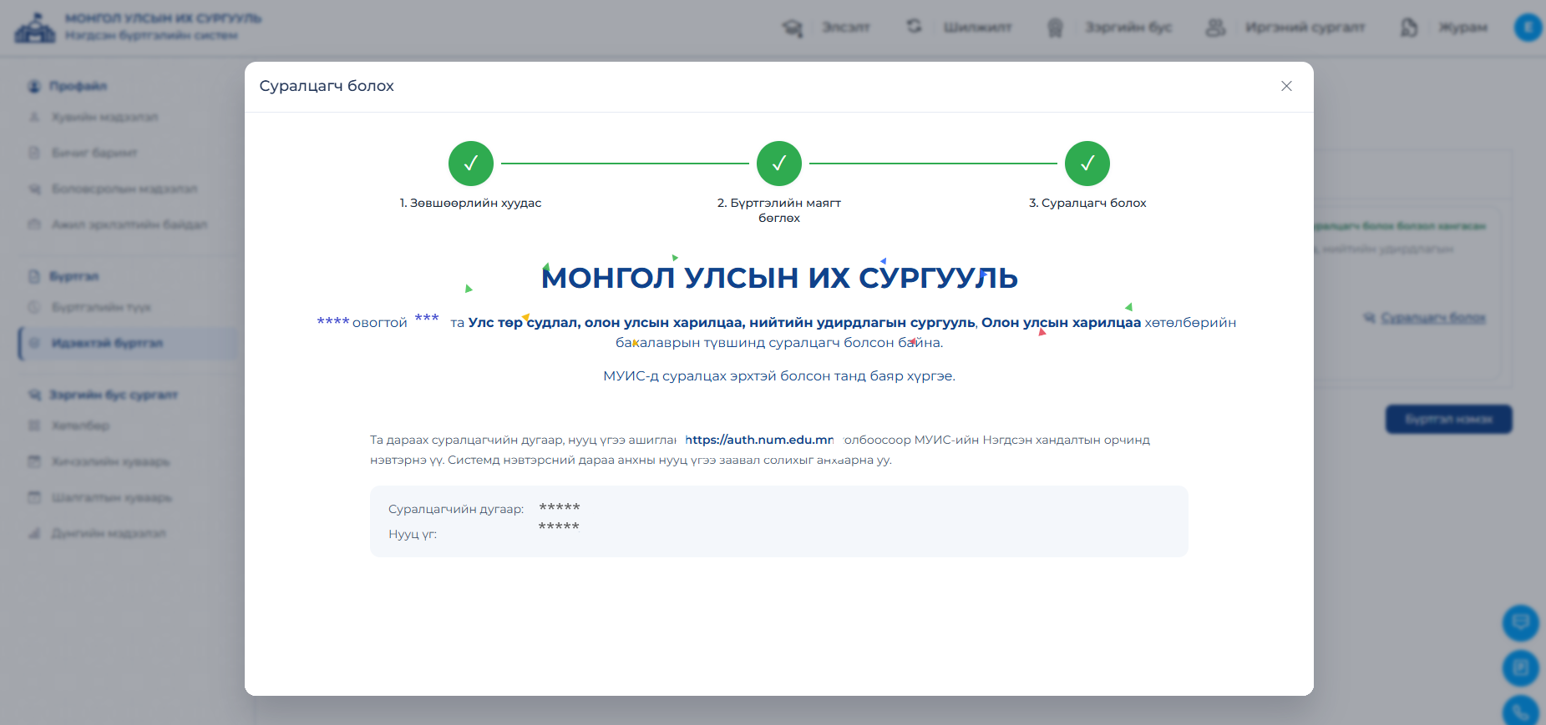Viewport: 1546px width, 725px height.
Task: Close the Суралцагч болох dialog
Action: tap(1286, 86)
